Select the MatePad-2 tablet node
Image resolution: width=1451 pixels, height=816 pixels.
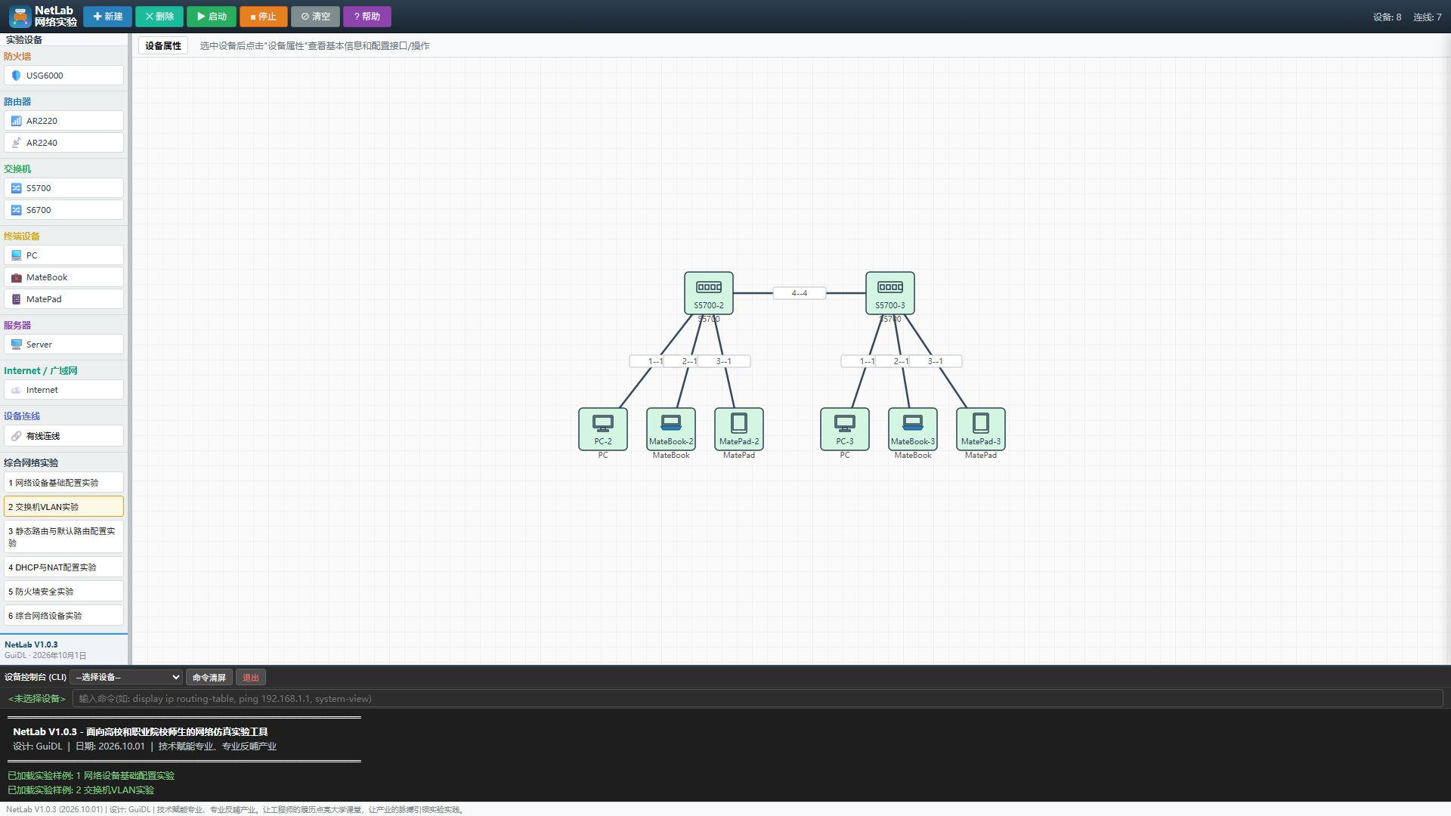738,429
